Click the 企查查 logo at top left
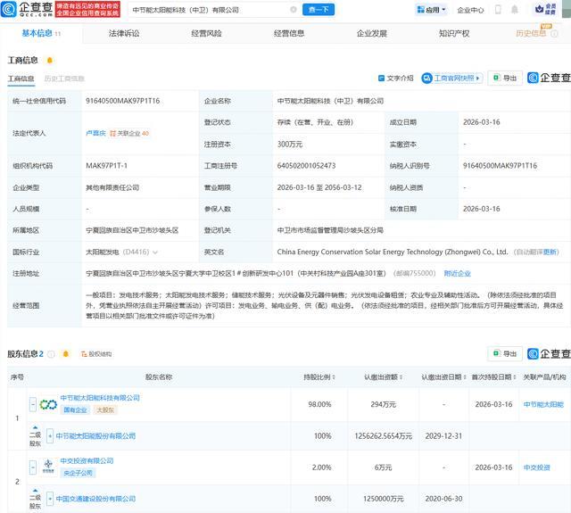This screenshot has width=571, height=513. pyautogui.click(x=28, y=10)
